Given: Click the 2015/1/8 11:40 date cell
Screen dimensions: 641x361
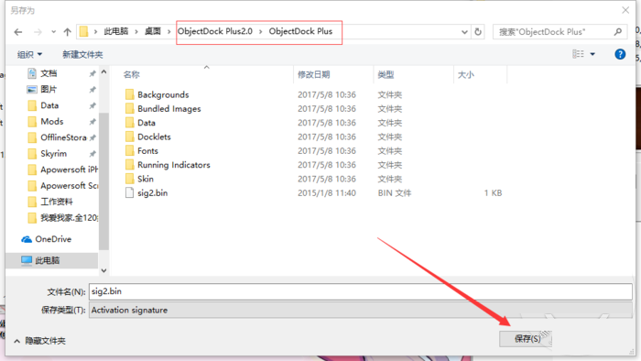Looking at the screenshot, I should click(327, 193).
